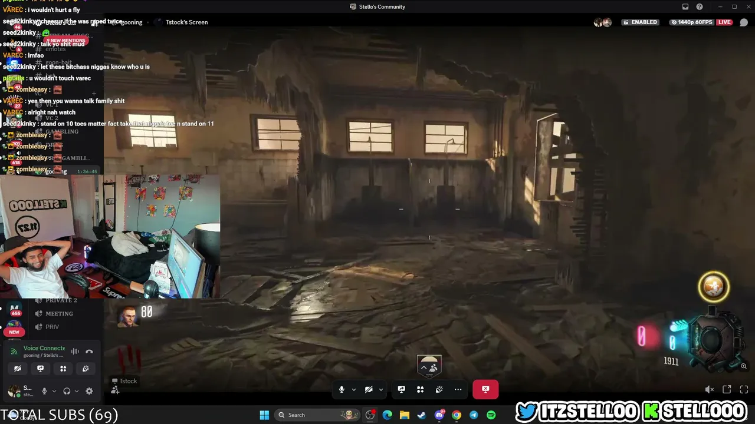Open the Windows Start menu
Image resolution: width=755 pixels, height=424 pixels.
(264, 415)
